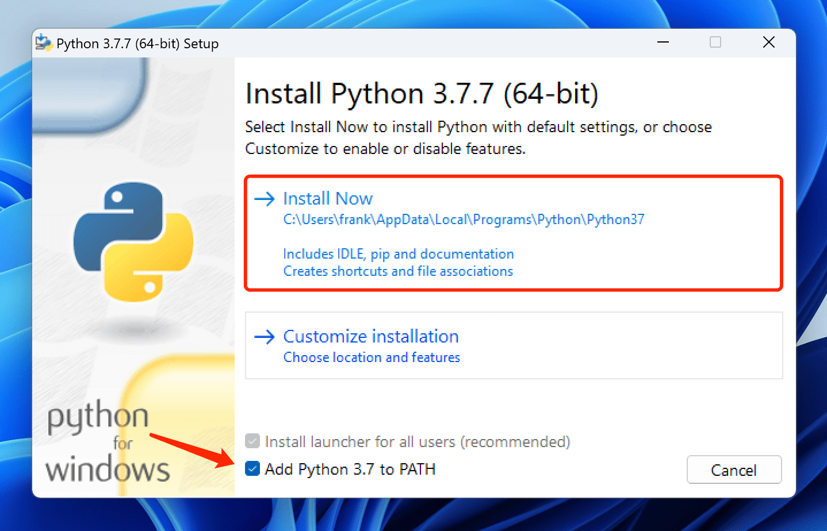The width and height of the screenshot is (827, 531).
Task: Click 'Install launcher for all users (recommended)' label
Action: (417, 442)
